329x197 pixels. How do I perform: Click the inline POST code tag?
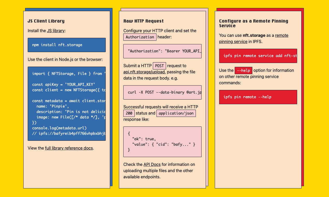[x=160, y=66]
